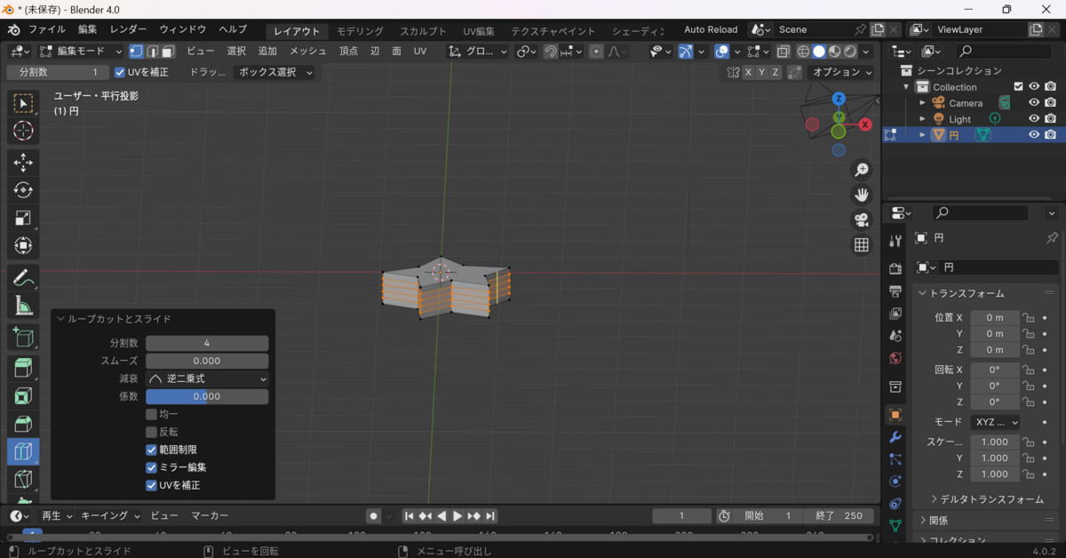Uncheck the 範囲制限 checkbox
This screenshot has width=1066, height=558.
(151, 450)
